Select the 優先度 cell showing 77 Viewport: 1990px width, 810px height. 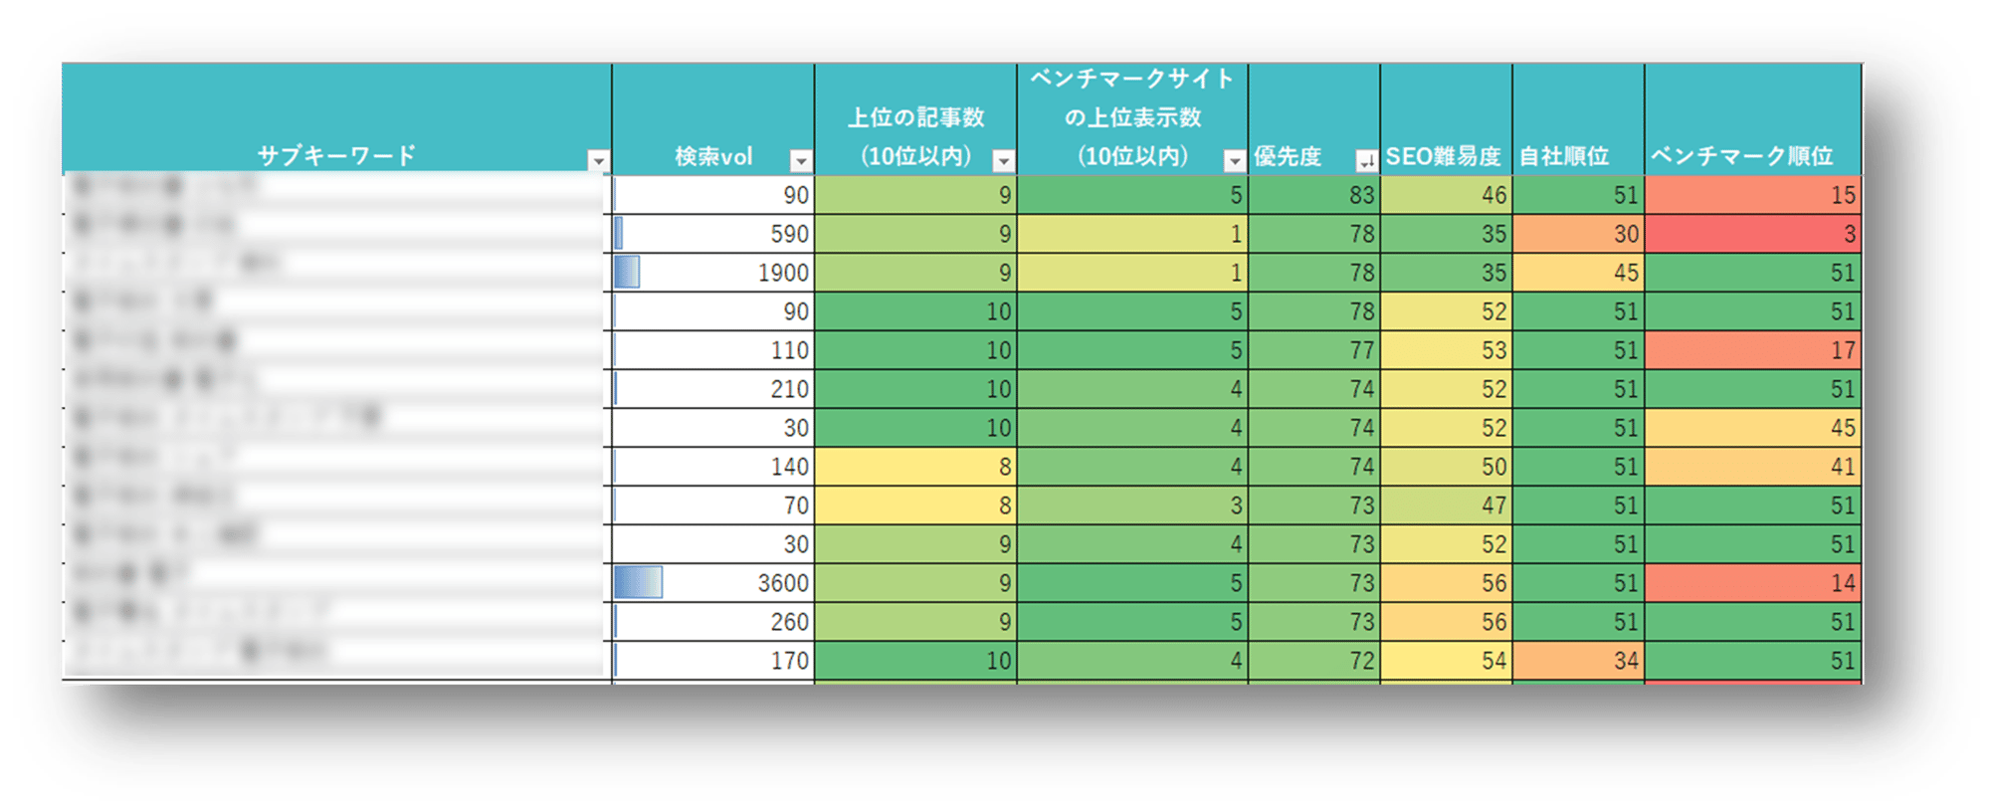1314,350
